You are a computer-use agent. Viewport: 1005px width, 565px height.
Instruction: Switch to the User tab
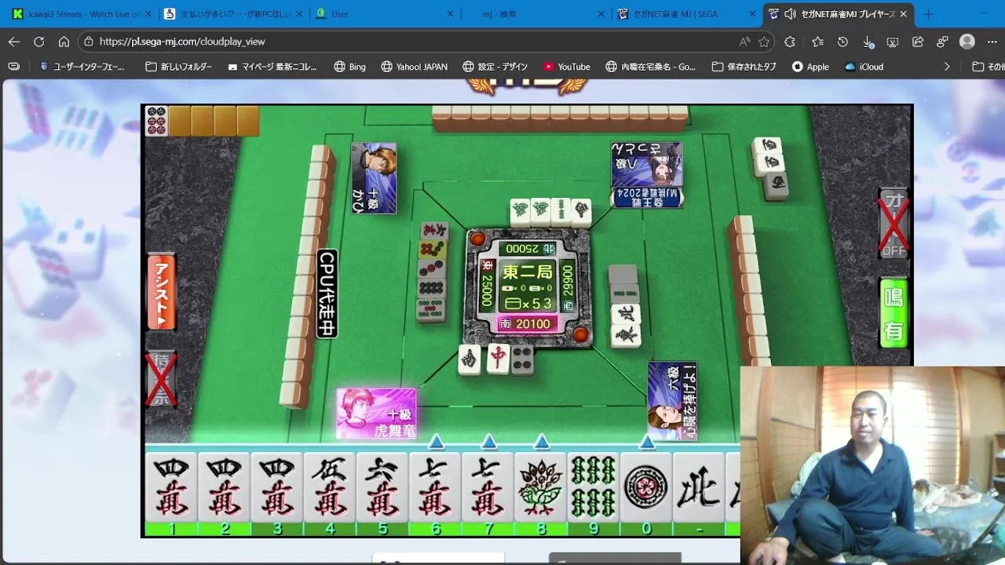tap(382, 14)
